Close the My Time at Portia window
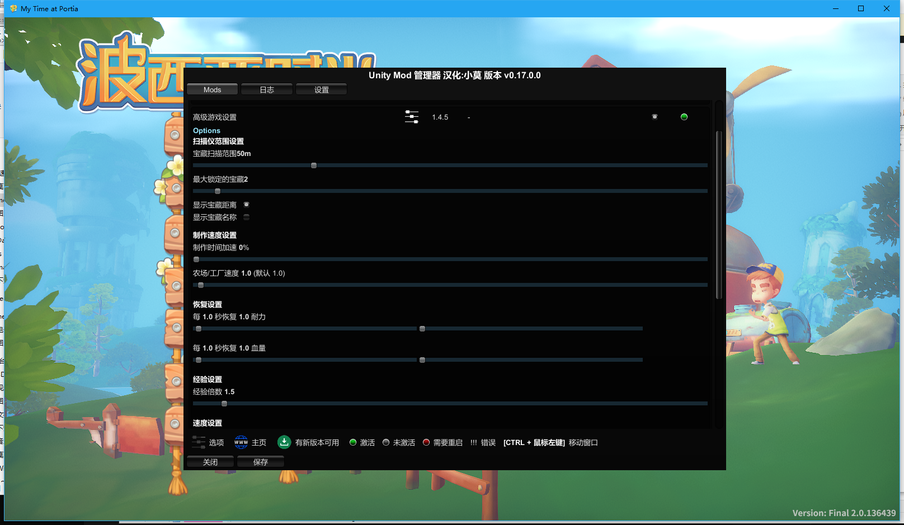The width and height of the screenshot is (904, 525). coord(887,8)
